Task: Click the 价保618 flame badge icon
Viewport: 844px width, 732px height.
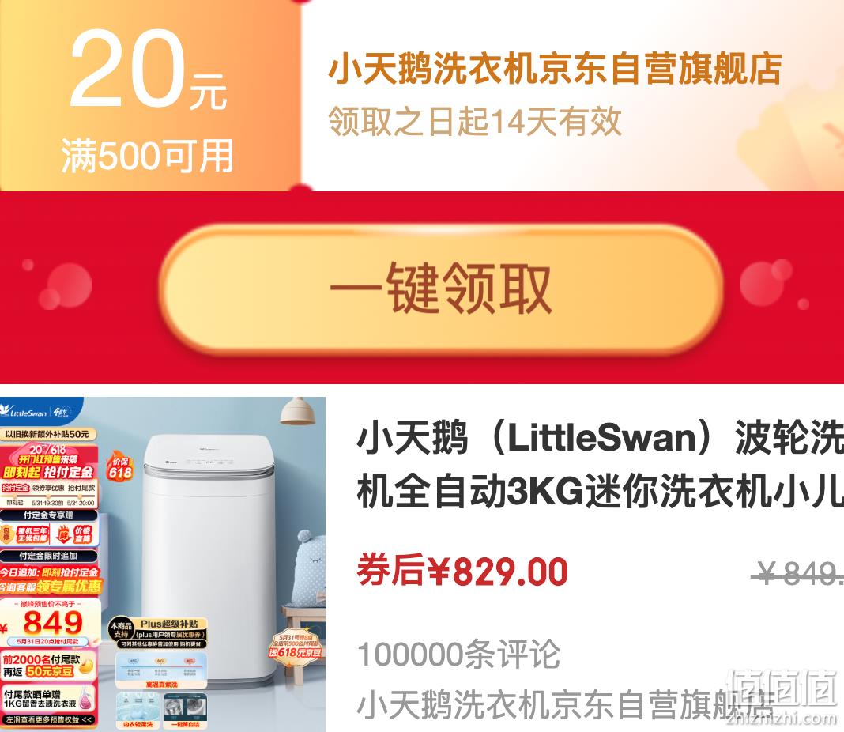Action: [x=120, y=466]
